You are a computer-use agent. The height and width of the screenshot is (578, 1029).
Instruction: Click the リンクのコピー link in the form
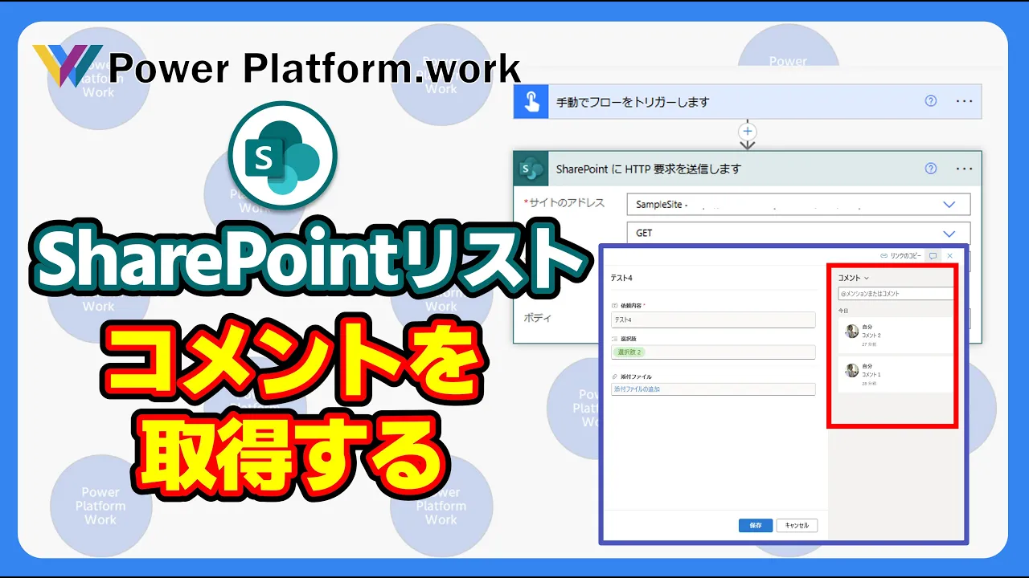[x=900, y=255]
